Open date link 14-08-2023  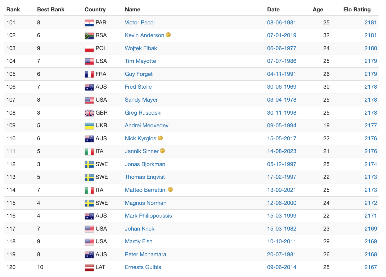point(282,151)
